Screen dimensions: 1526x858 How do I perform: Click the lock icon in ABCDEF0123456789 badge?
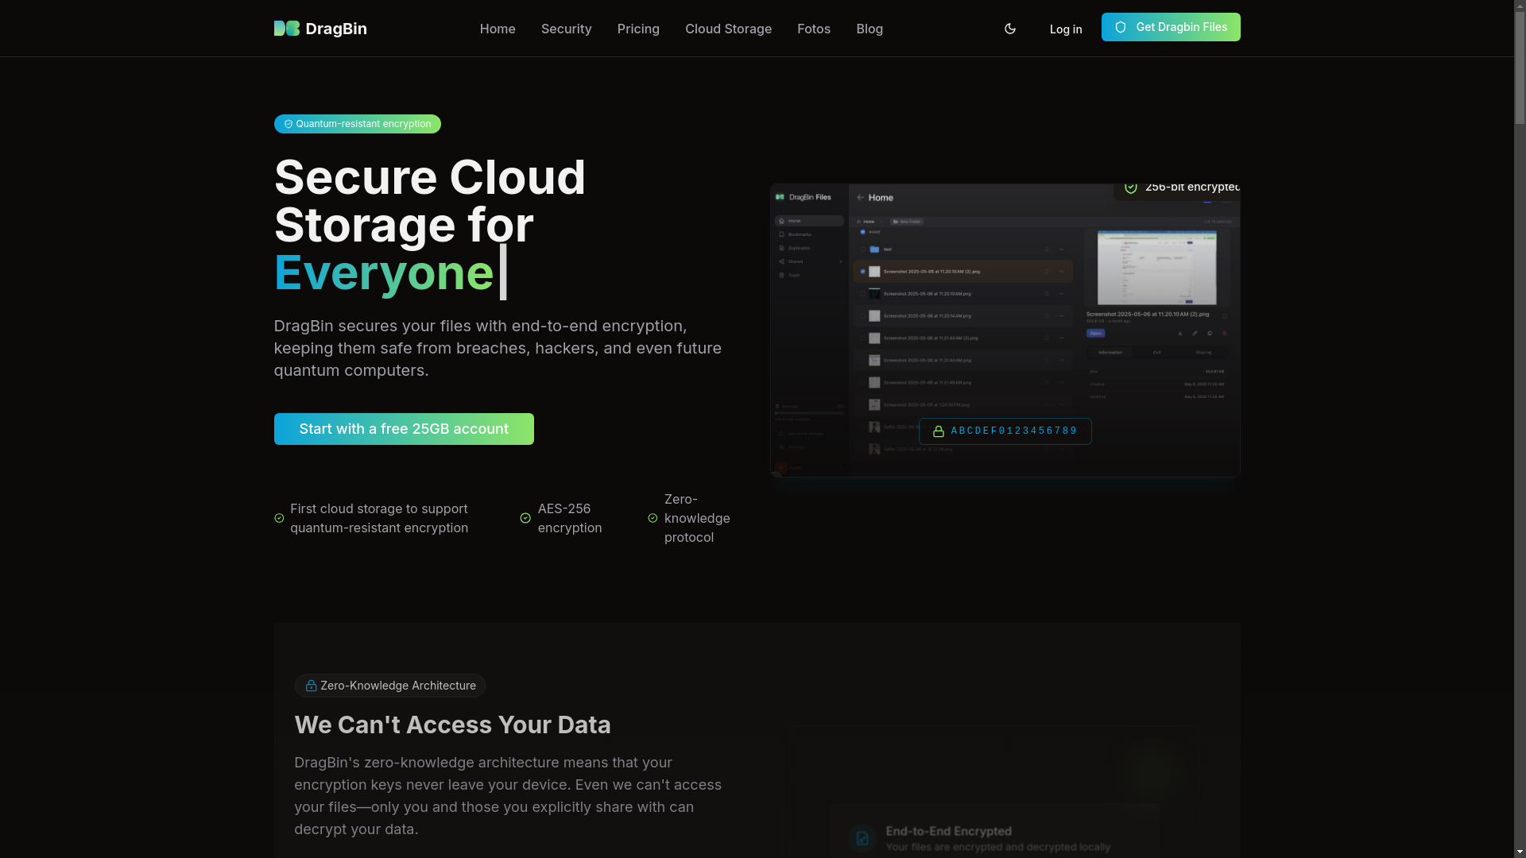[x=939, y=431]
